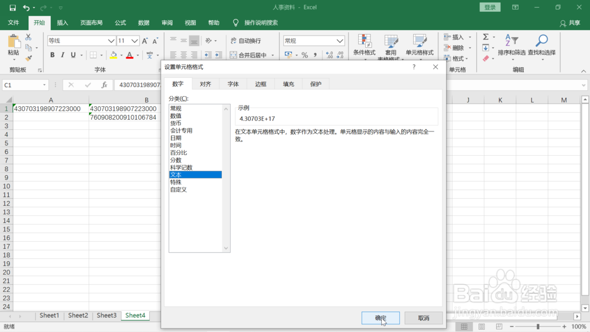Increase font size with larger A icon
590x332 pixels.
[x=145, y=41]
